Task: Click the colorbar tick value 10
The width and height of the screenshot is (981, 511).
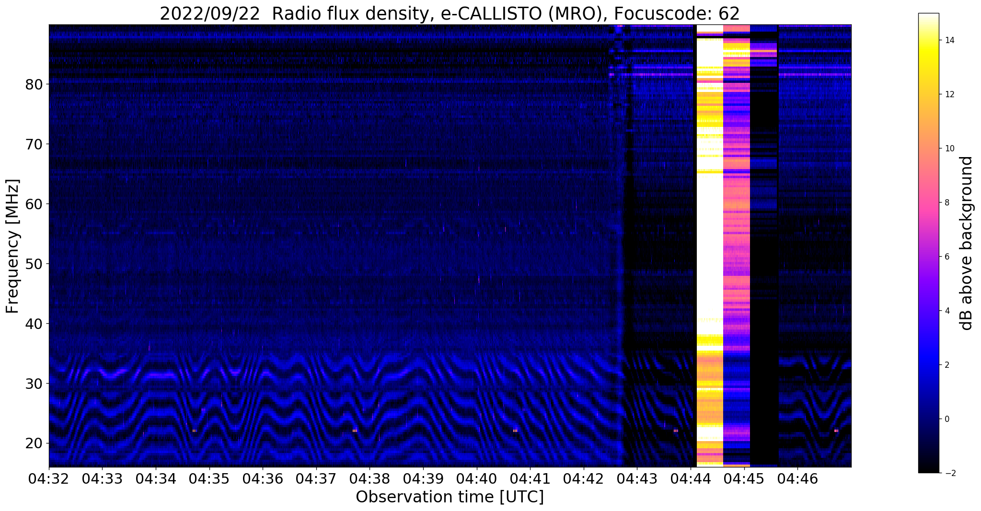Action: (x=949, y=148)
